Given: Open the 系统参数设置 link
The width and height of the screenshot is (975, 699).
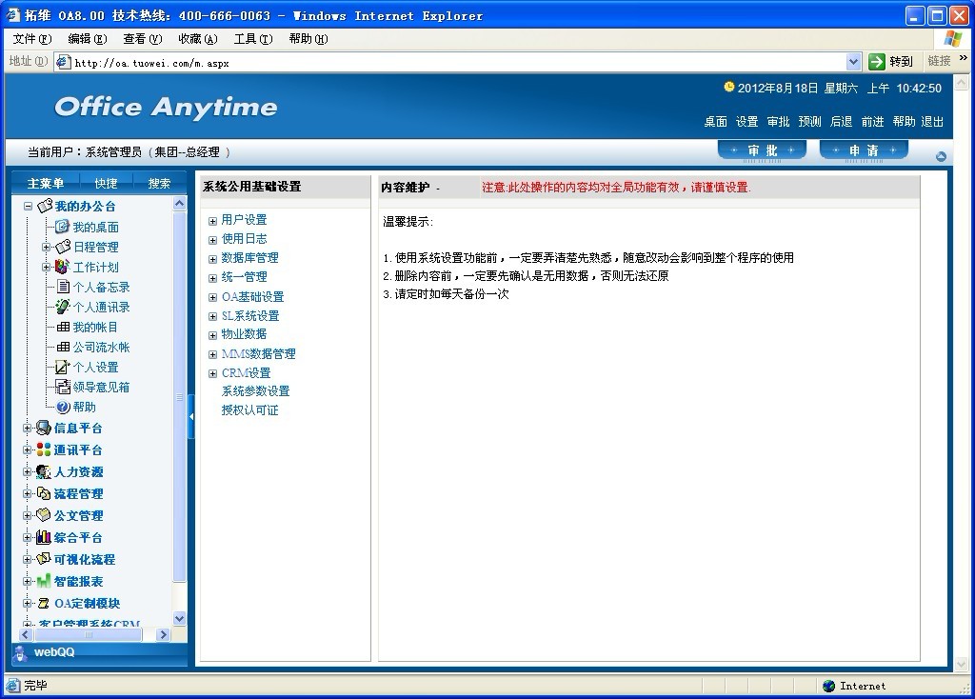Looking at the screenshot, I should (x=255, y=391).
